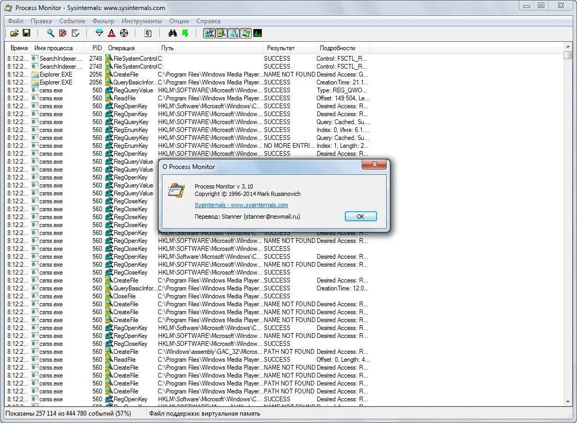Select the Explorer.EXE QueryBasicInfor... row
This screenshot has width=577, height=423.
click(187, 82)
